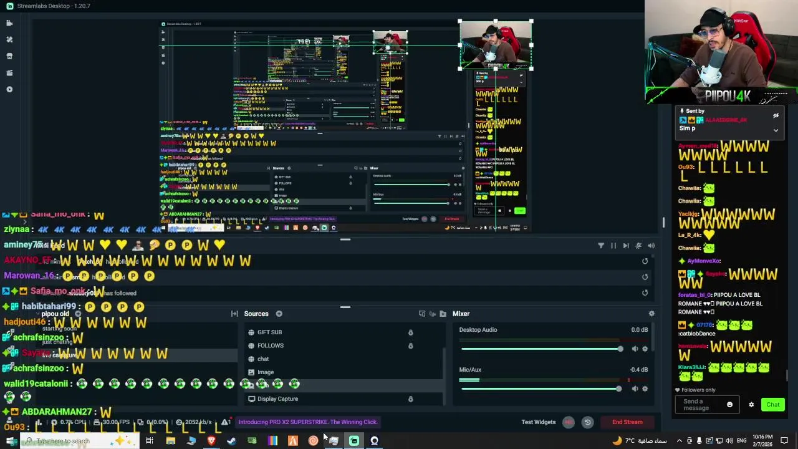Add a source folder via folder icon
This screenshot has width=798, height=449.
tap(443, 314)
